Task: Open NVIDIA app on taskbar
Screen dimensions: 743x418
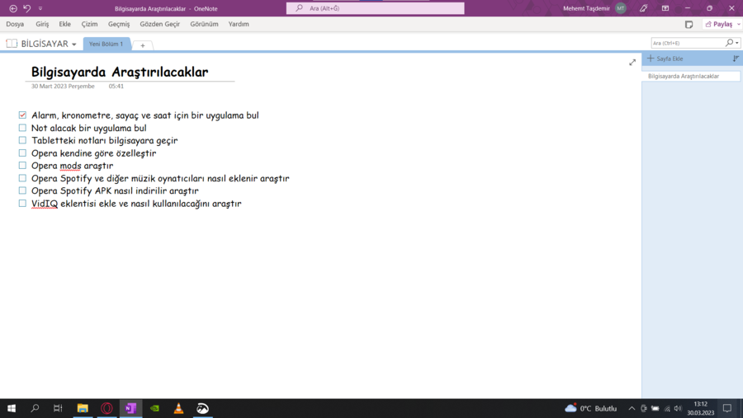Action: [x=154, y=408]
